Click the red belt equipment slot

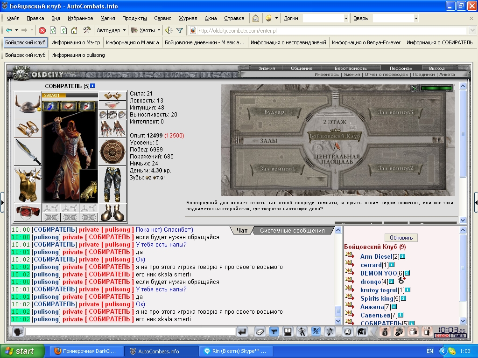pyautogui.click(x=28, y=212)
